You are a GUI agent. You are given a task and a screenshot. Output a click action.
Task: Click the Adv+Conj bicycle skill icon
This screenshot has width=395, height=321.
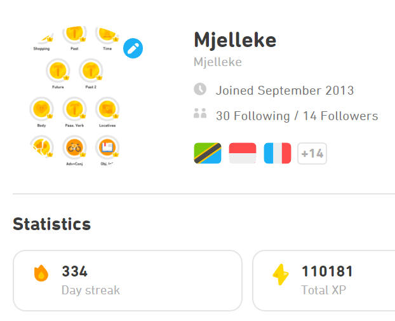(x=74, y=147)
